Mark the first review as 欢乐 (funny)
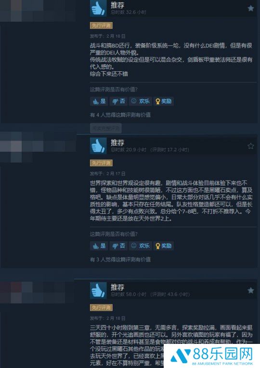This screenshot has height=368, width=260. (140, 101)
